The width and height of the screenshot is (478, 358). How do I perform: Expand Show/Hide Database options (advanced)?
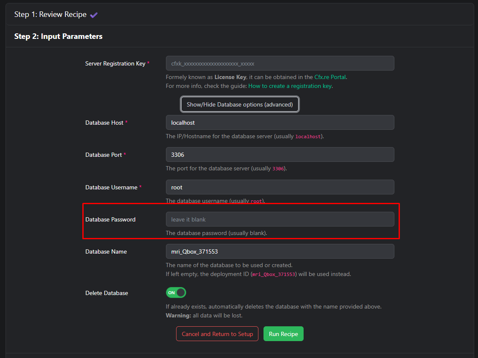(239, 104)
